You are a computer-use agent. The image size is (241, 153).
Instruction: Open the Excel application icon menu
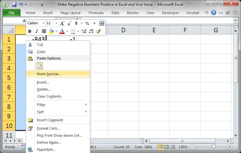tap(6, 4)
